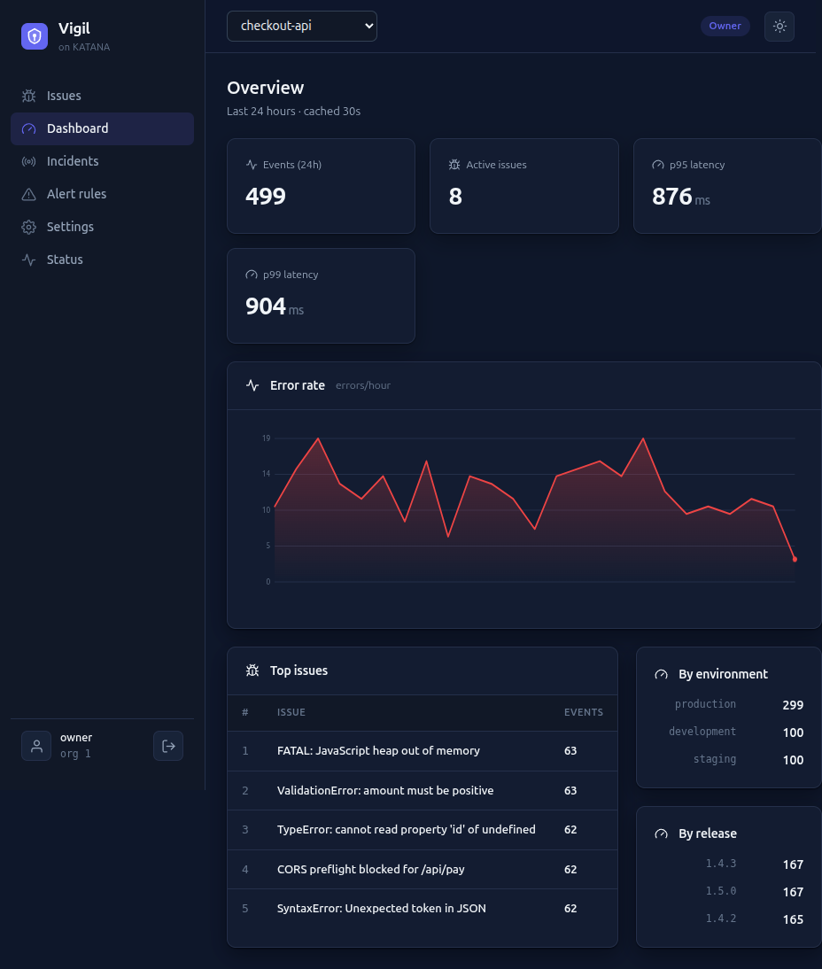Click the 904 ms p99 latency value
This screenshot has width=822, height=969.
[x=275, y=306]
